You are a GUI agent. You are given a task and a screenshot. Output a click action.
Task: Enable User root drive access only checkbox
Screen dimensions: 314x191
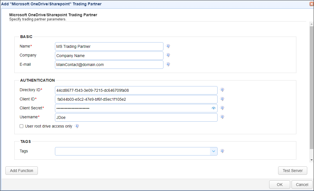point(21,126)
